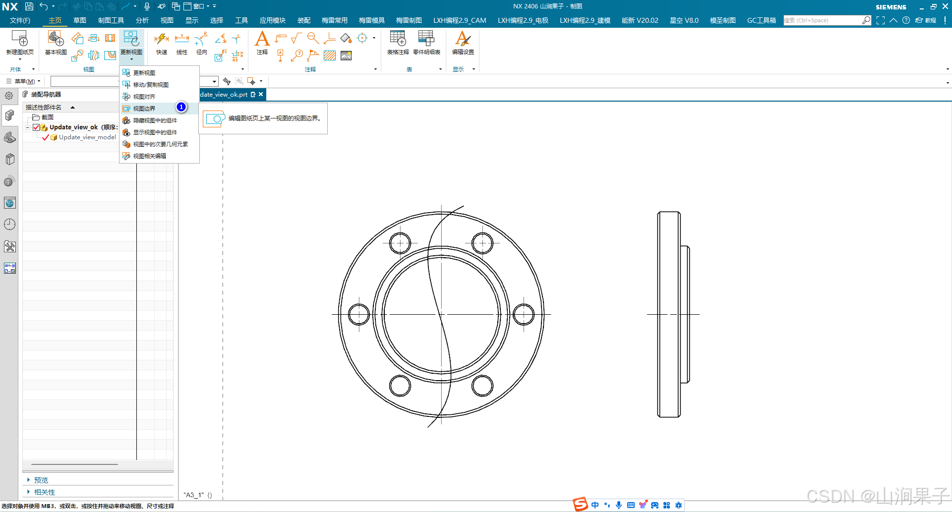Viewport: 952px width, 512px height.
Task: Open the Roles sidebar icon at bottom
Action: coord(9,268)
